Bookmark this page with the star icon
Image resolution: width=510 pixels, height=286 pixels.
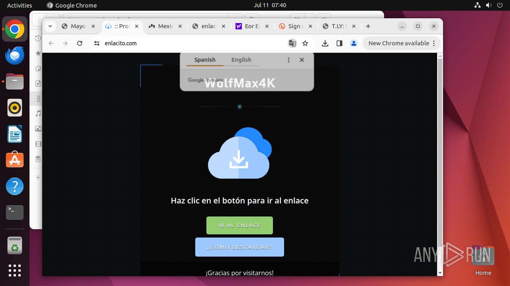click(x=305, y=43)
